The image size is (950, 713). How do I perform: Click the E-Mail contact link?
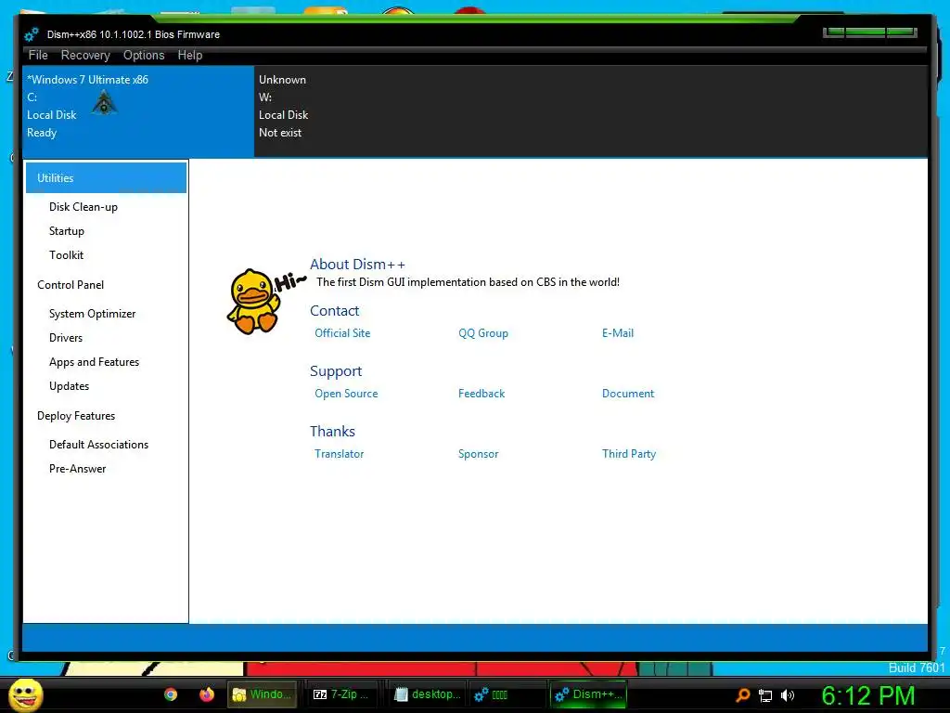point(617,333)
